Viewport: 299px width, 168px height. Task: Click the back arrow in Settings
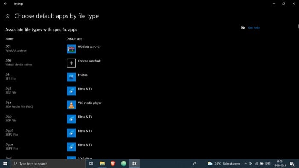[5, 3]
